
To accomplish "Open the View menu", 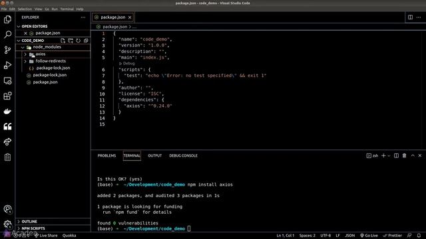I will click(38, 9).
